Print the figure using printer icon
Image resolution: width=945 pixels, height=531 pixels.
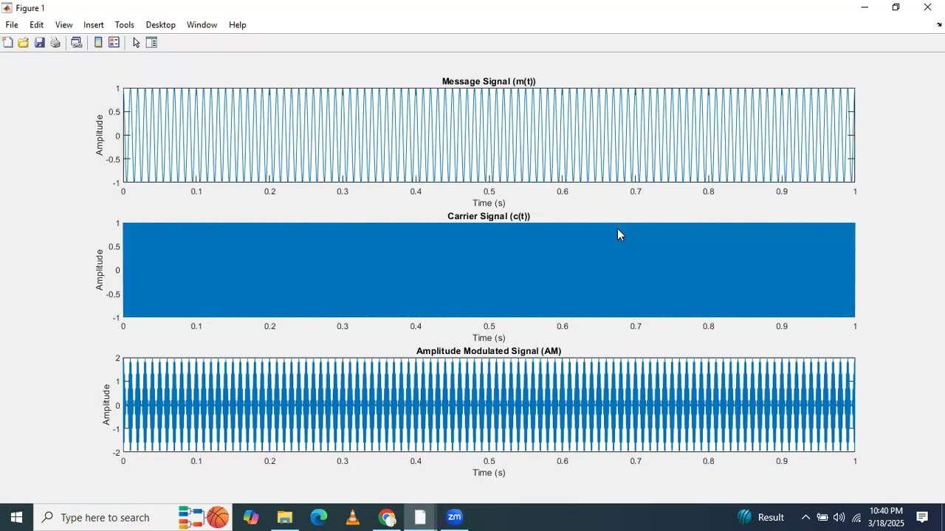tap(55, 43)
